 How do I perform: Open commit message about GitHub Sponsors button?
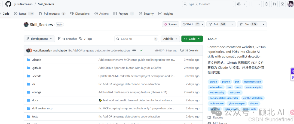pyautogui.click(x=130, y=68)
